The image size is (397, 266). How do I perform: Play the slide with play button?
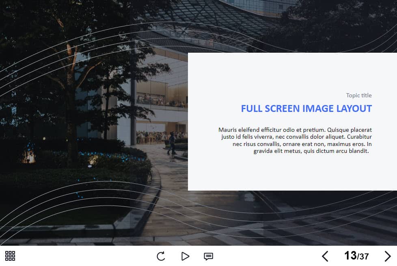point(186,256)
